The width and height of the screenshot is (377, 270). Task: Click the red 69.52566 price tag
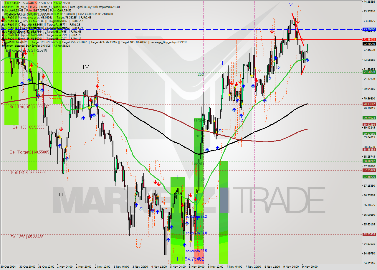coord(369,124)
